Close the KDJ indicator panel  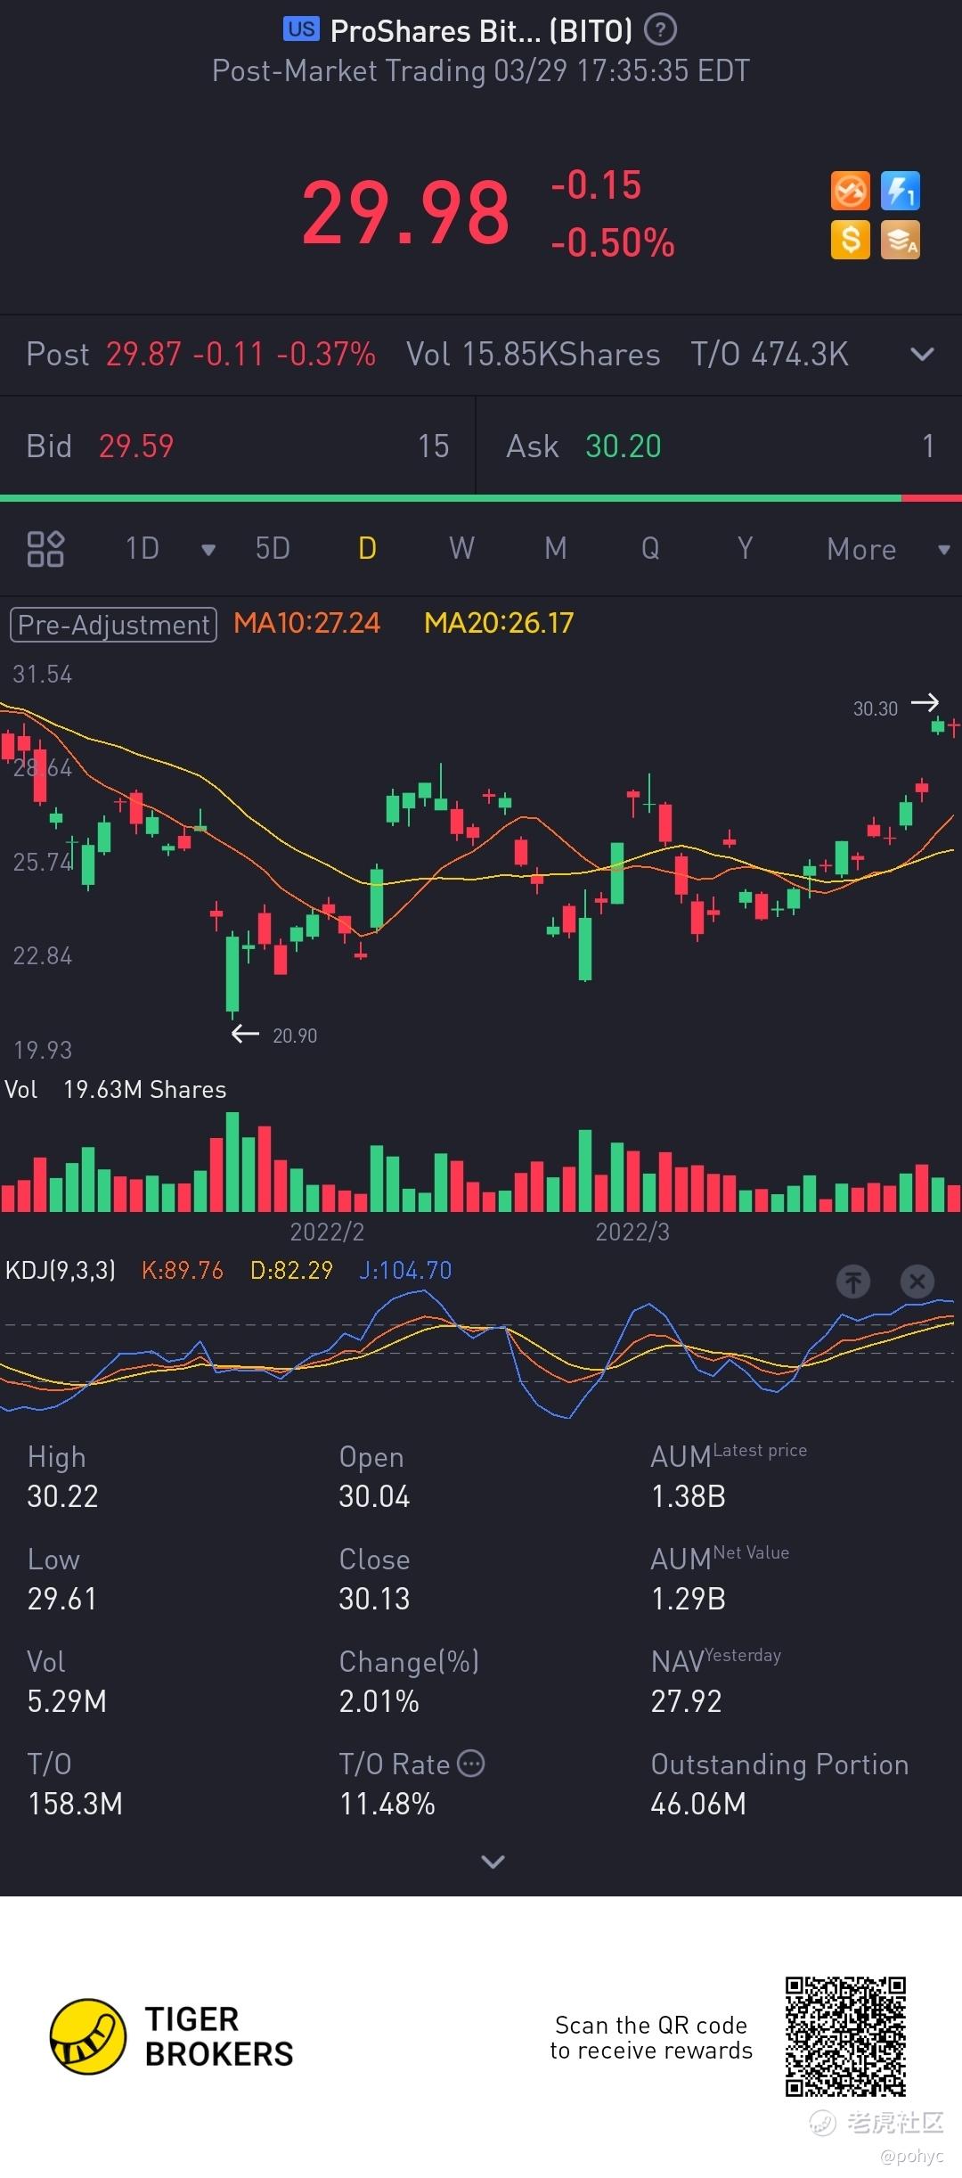pos(917,1281)
